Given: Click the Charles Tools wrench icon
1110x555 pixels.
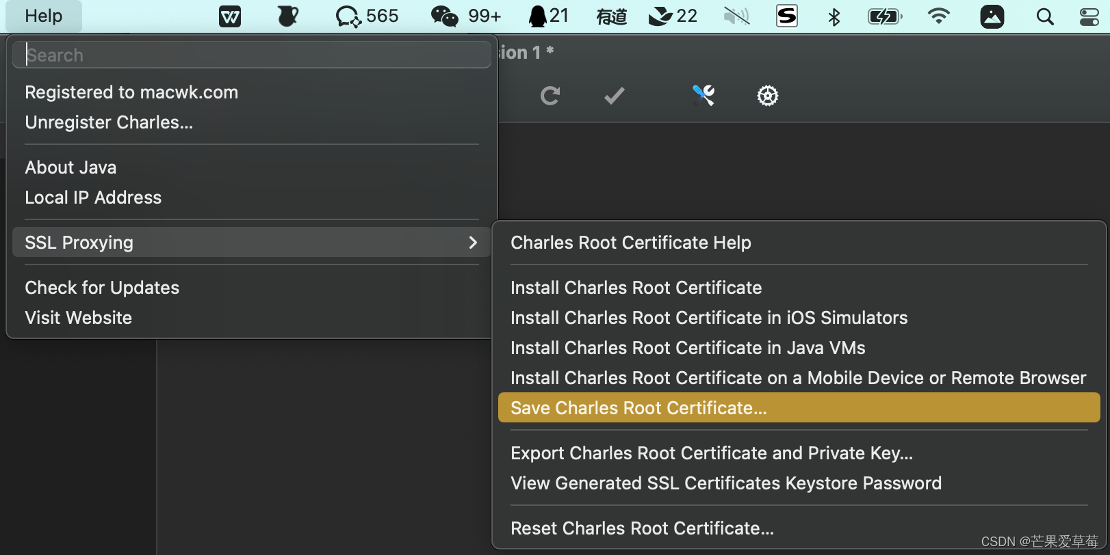Looking at the screenshot, I should click(x=703, y=96).
